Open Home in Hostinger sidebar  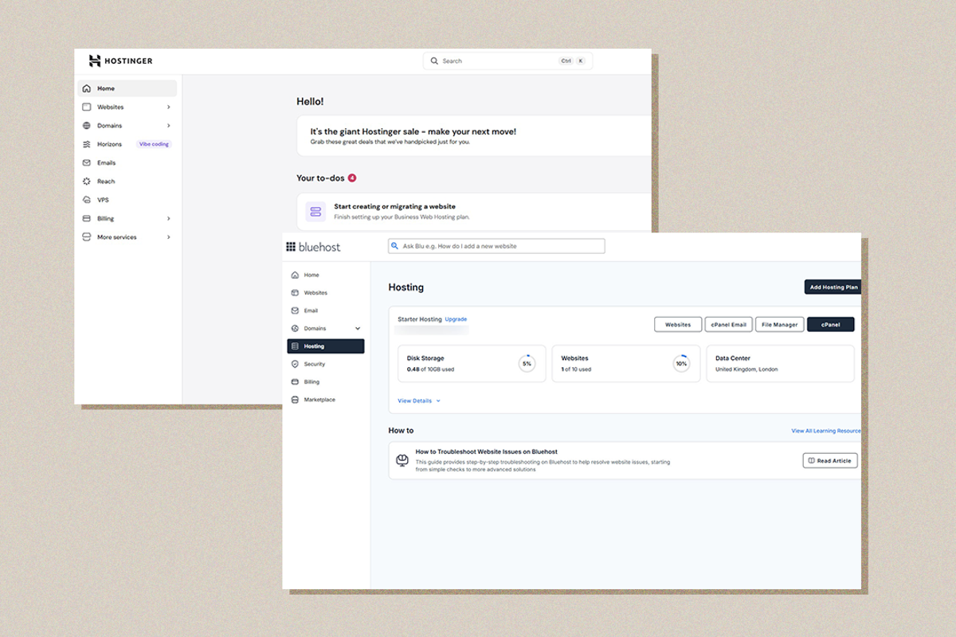click(x=127, y=88)
